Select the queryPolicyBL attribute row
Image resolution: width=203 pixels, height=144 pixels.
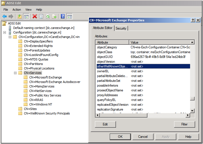143,100
